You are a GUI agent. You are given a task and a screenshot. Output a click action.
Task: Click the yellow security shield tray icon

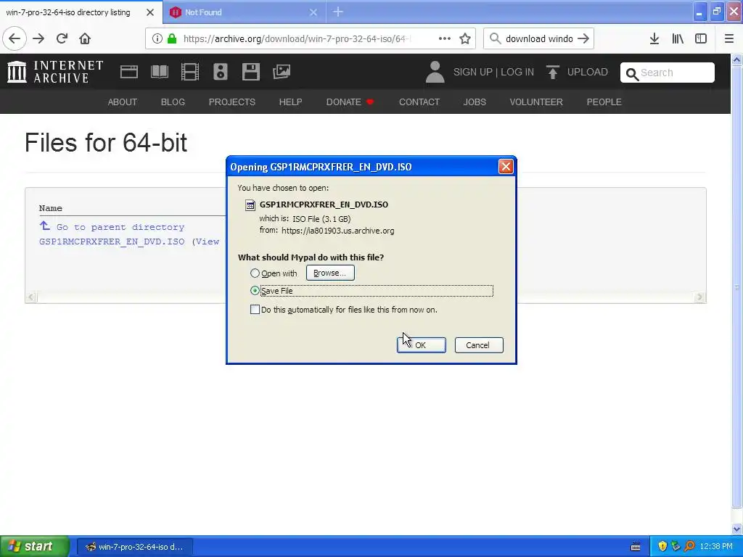[662, 547]
